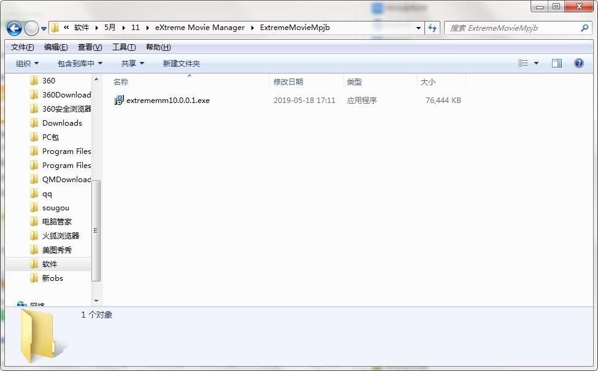
Task: Expand the arrow after 软件 in breadcrumb
Action: (96, 28)
